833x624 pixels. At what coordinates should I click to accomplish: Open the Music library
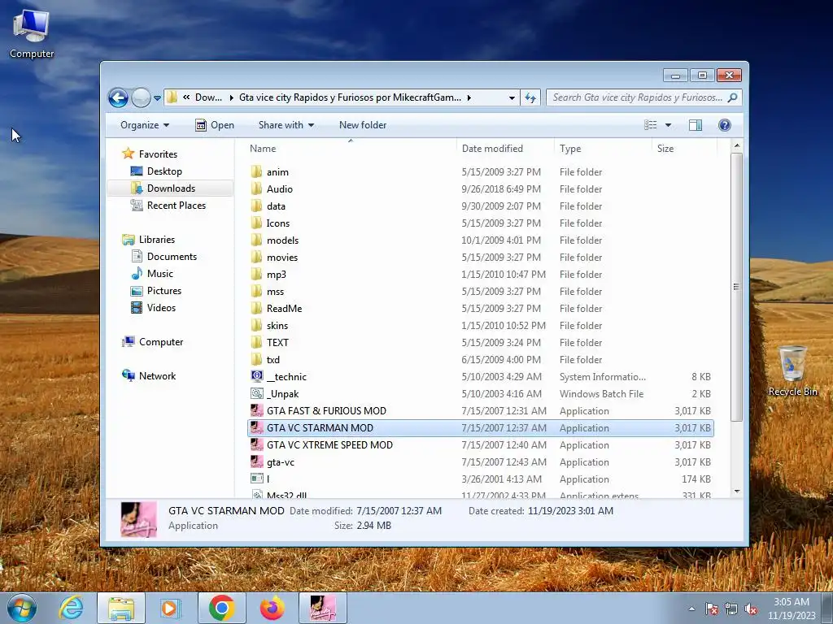point(159,274)
